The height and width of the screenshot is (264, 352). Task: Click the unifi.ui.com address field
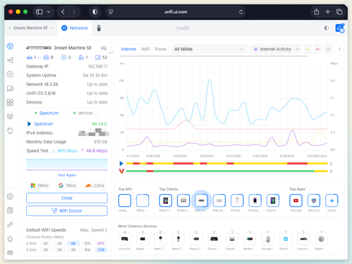point(176,12)
